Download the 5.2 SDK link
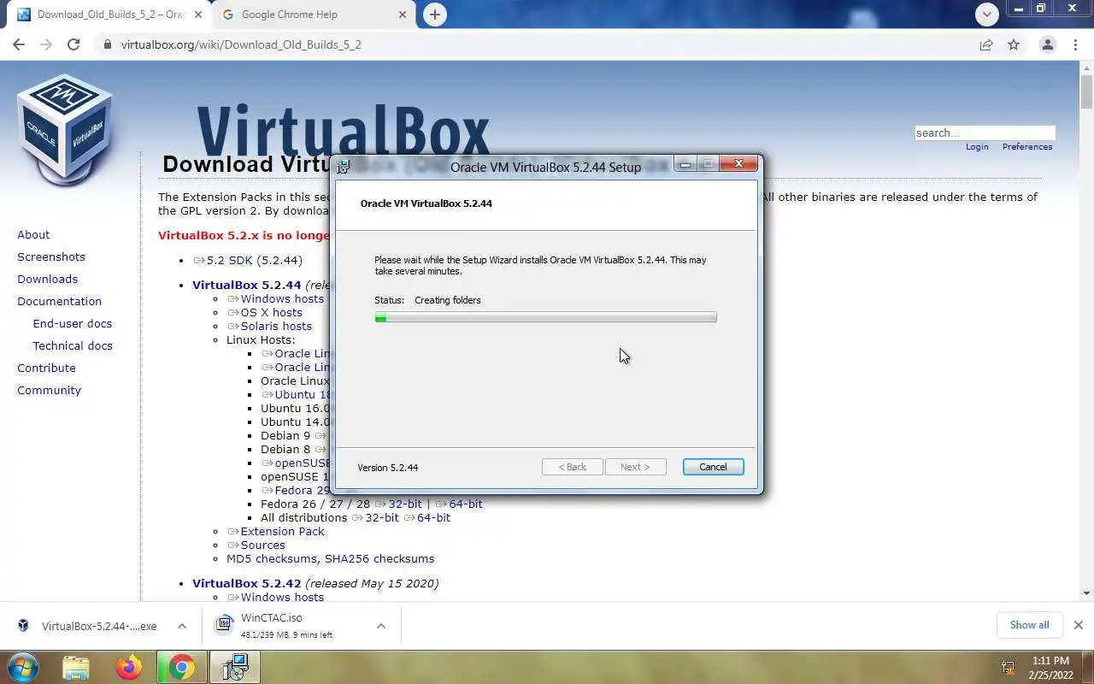Viewport: 1094px width, 684px height. 224,261
